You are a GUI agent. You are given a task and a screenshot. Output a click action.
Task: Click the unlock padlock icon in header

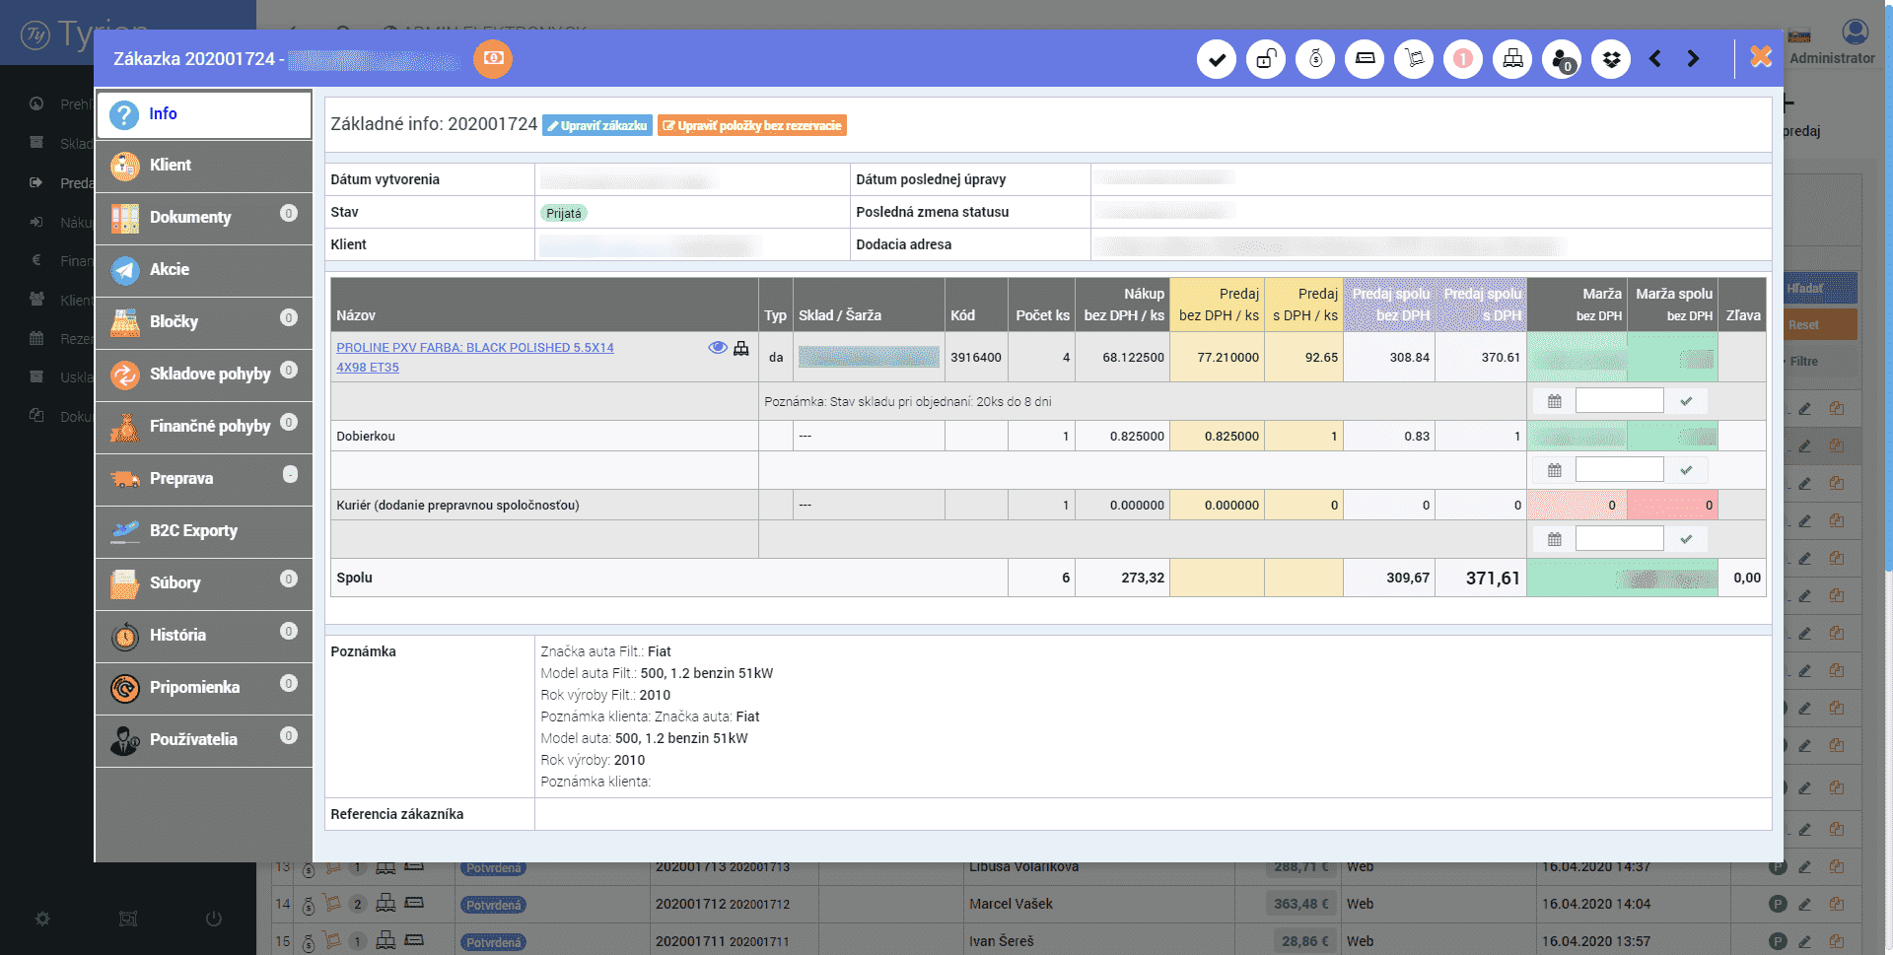point(1266,59)
